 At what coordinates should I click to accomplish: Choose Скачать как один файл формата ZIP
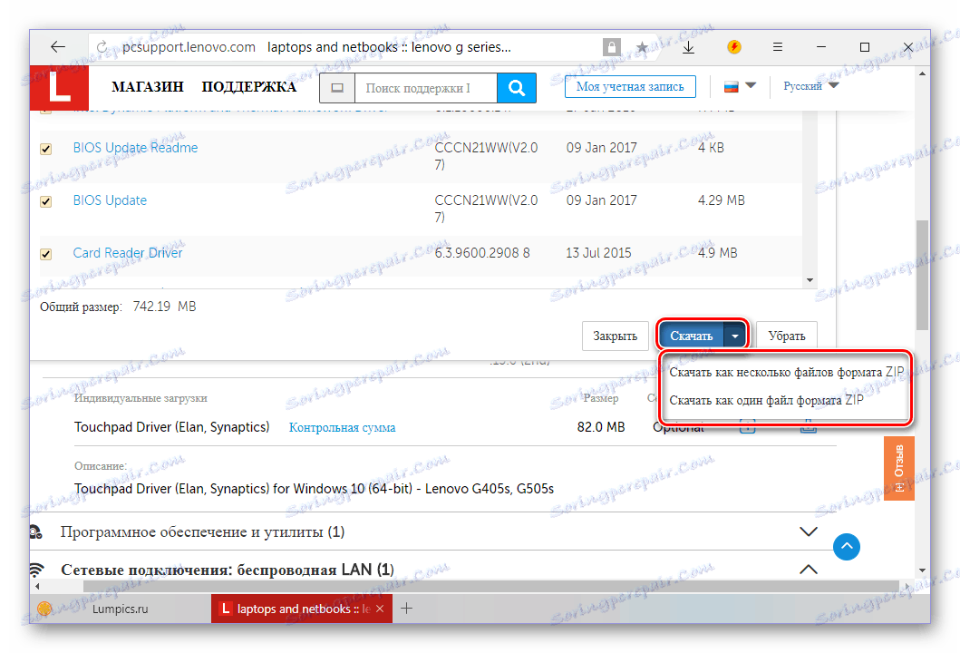click(x=766, y=400)
